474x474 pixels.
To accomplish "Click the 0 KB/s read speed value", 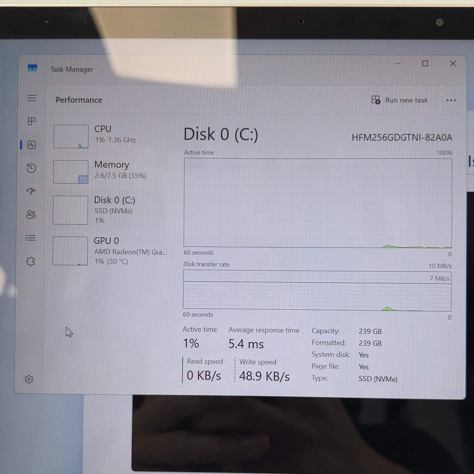I will click(204, 375).
